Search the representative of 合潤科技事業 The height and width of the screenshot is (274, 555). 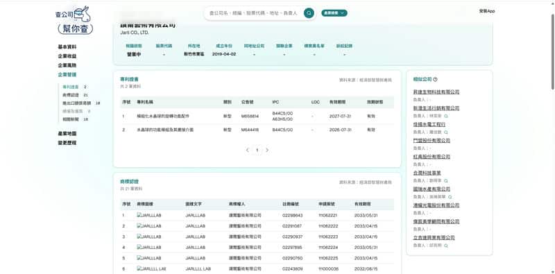tap(445, 181)
